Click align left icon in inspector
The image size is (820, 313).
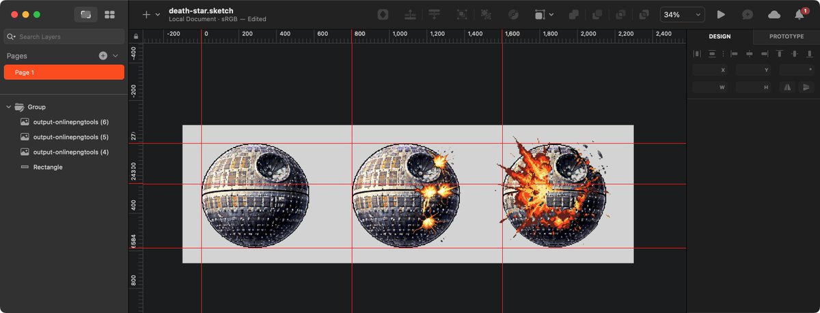tap(734, 53)
